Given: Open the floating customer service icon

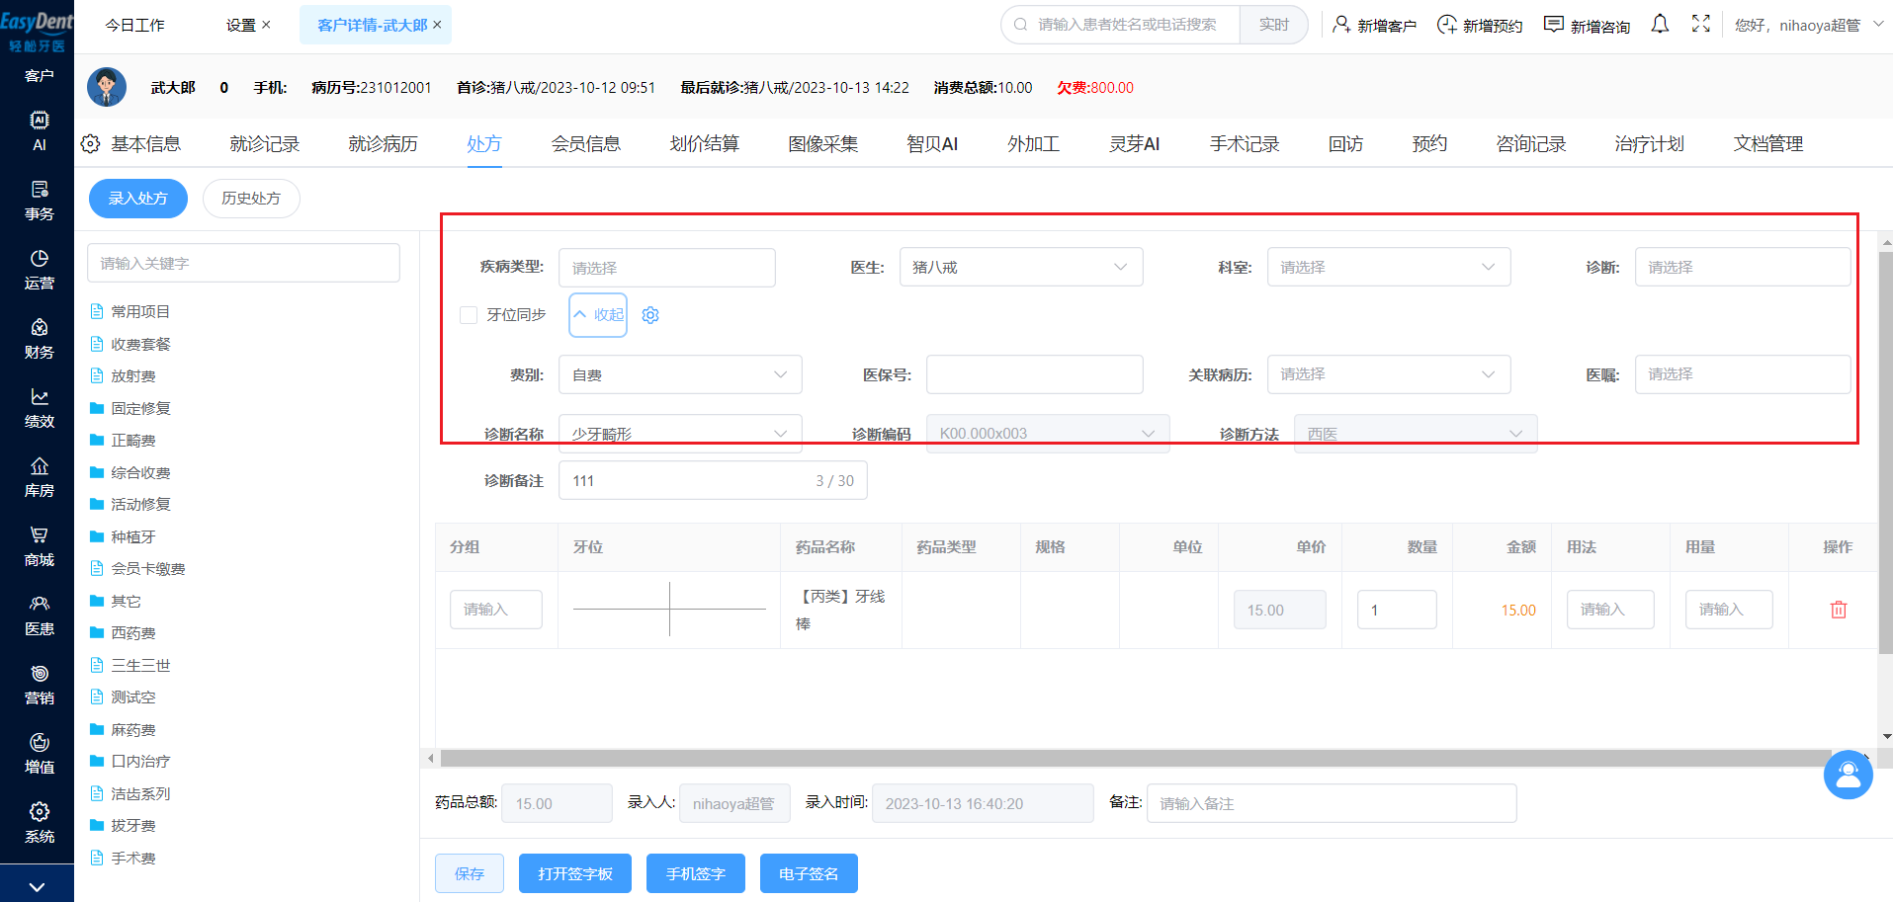Looking at the screenshot, I should [x=1849, y=775].
